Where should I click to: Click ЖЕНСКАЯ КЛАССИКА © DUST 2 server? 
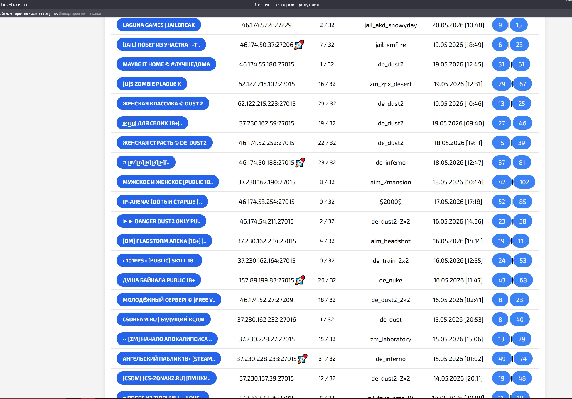pos(163,103)
